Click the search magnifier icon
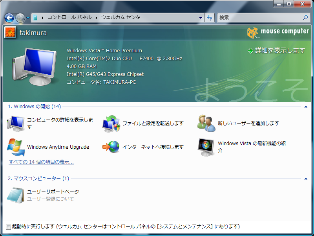This screenshot has height=236, width=314. pyautogui.click(x=306, y=18)
